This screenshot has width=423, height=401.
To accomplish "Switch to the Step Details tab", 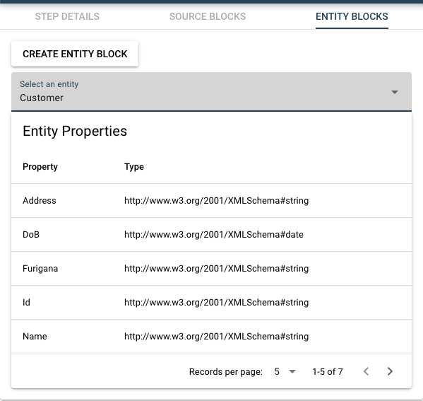I will (67, 16).
